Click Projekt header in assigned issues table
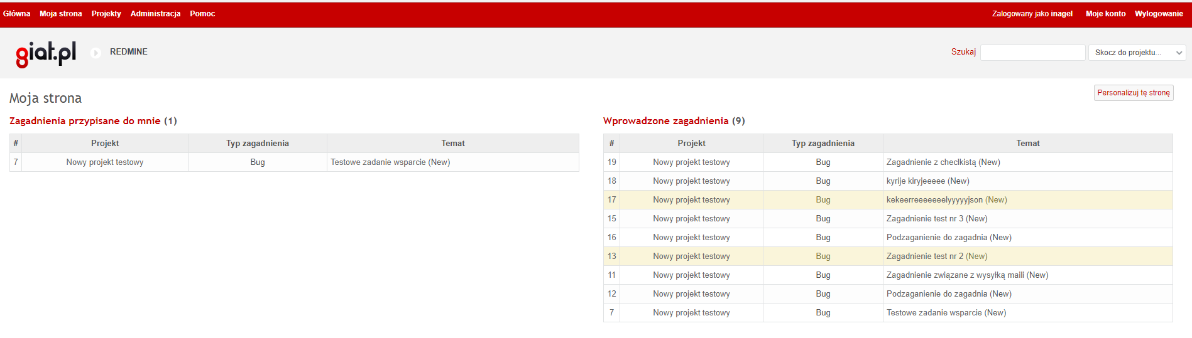Screen dimensions: 1192x338 pyautogui.click(x=105, y=144)
